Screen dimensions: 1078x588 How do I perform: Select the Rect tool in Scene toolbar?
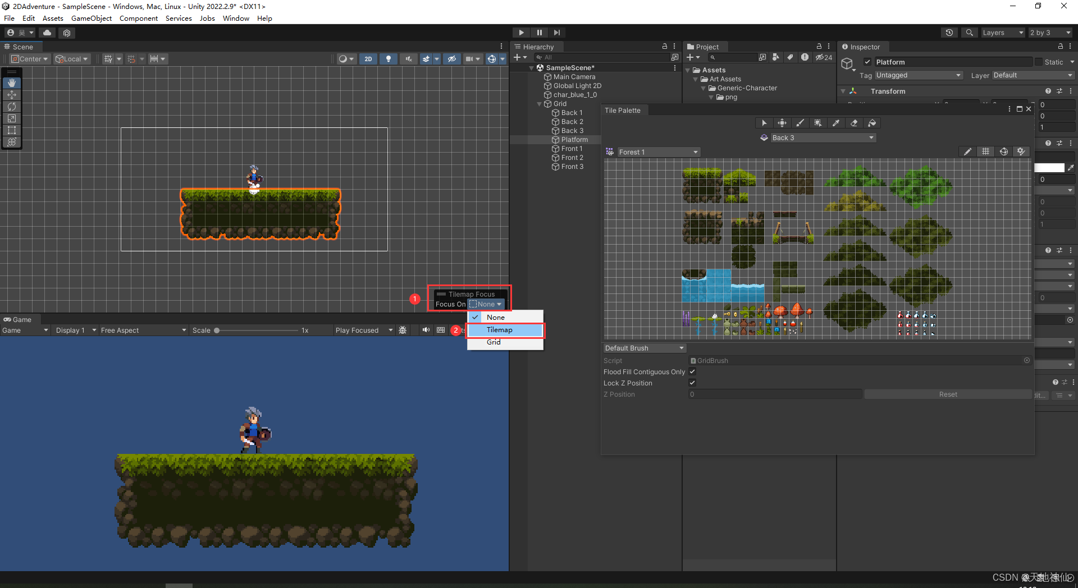point(12,130)
